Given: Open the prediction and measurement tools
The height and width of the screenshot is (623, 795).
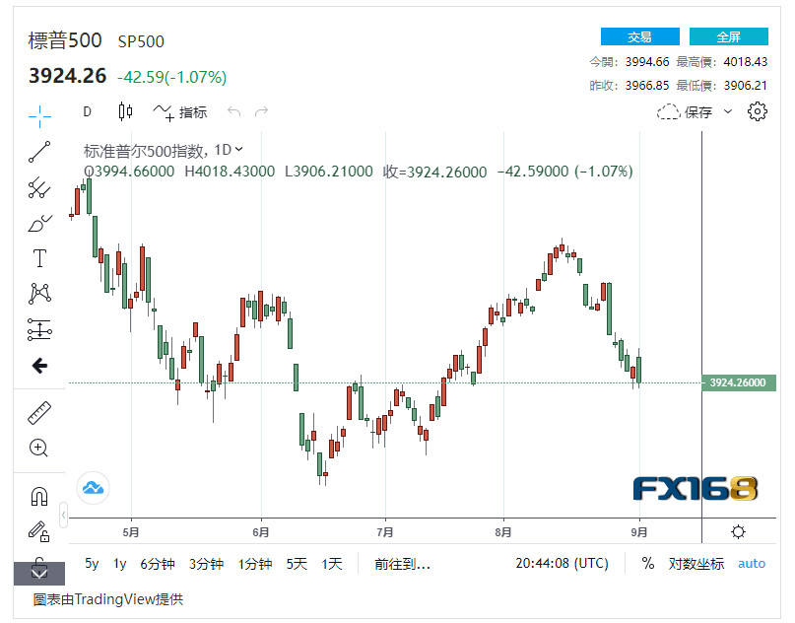Looking at the screenshot, I should click(39, 330).
